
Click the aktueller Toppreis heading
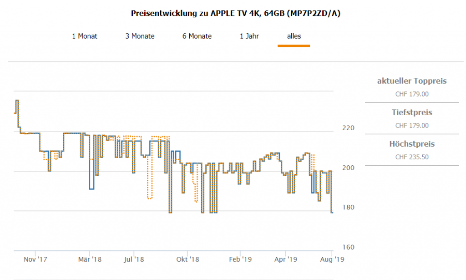pos(412,81)
